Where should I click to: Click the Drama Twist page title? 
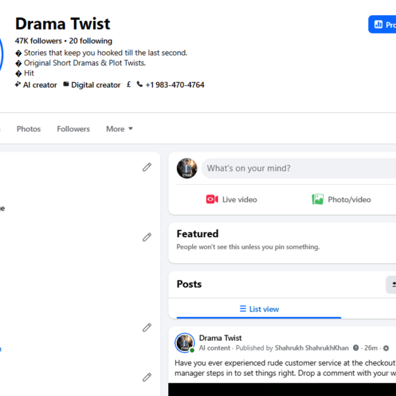(x=63, y=24)
